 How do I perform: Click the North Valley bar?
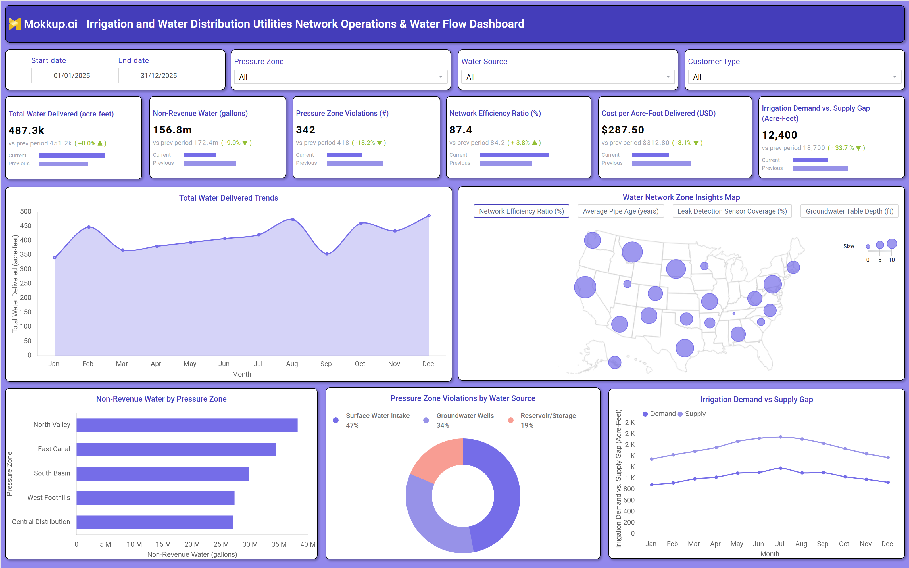[187, 425]
